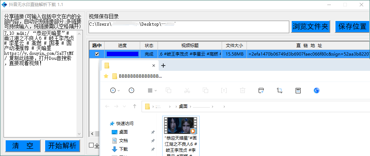Toggle the select-all checkbox below the list

pyautogui.click(x=91, y=145)
